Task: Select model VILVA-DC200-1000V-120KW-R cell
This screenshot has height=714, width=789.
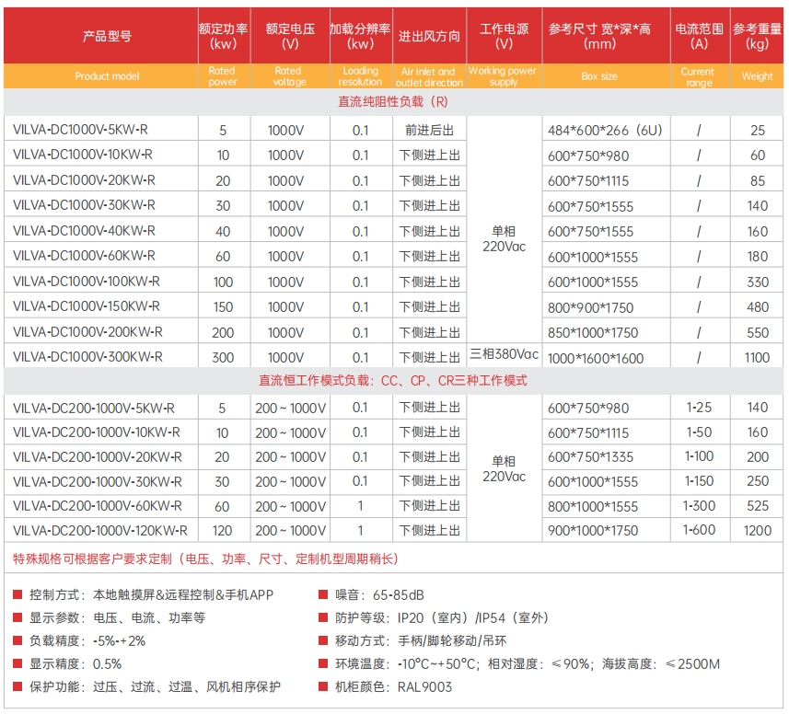Action: tap(101, 531)
